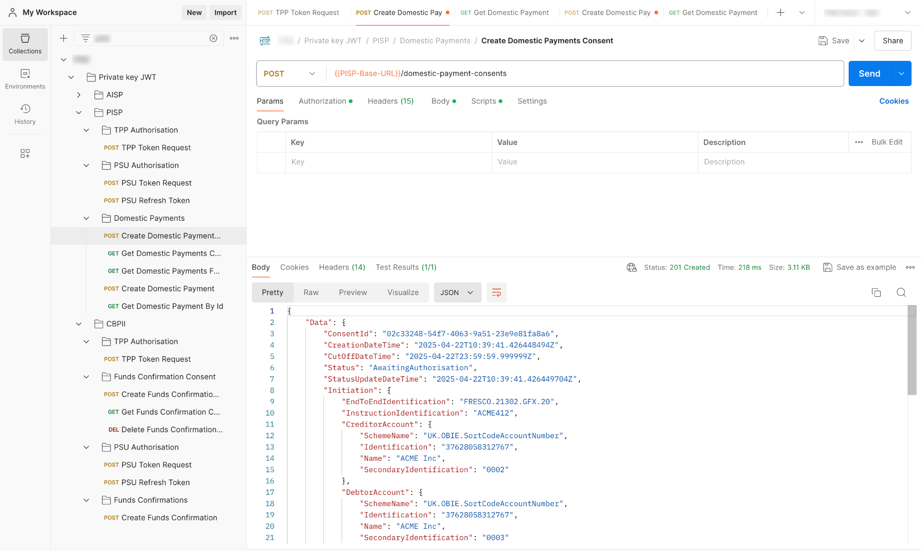
Task: Click the Import button
Action: pyautogui.click(x=225, y=12)
